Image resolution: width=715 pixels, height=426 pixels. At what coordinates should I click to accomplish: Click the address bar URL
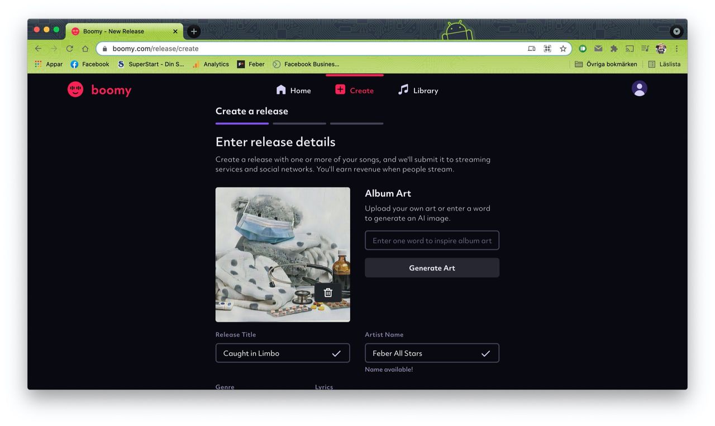click(155, 49)
